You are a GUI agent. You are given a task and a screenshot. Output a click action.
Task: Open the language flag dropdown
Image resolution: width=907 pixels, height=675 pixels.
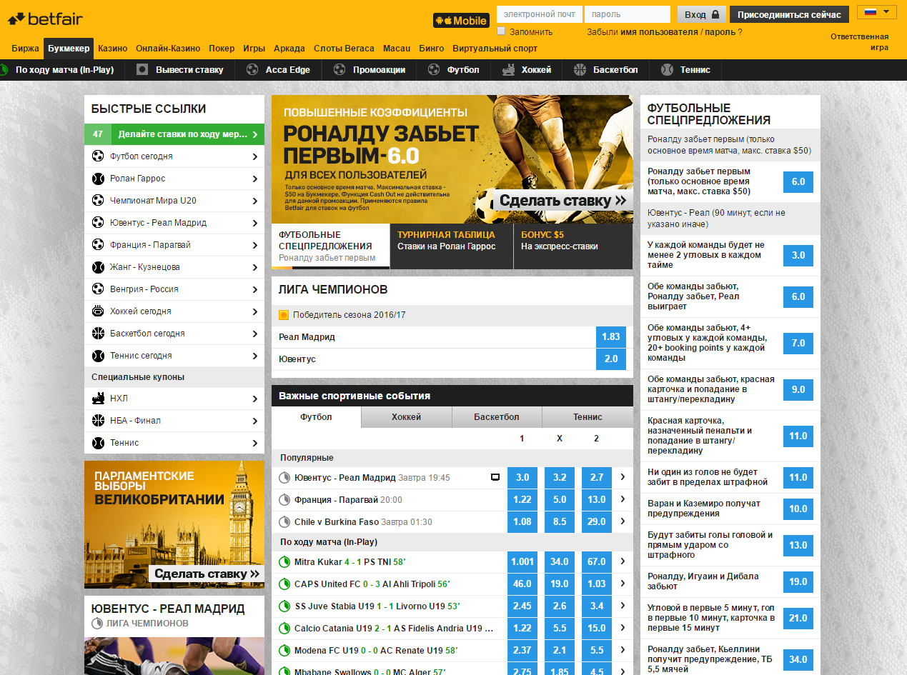click(877, 12)
